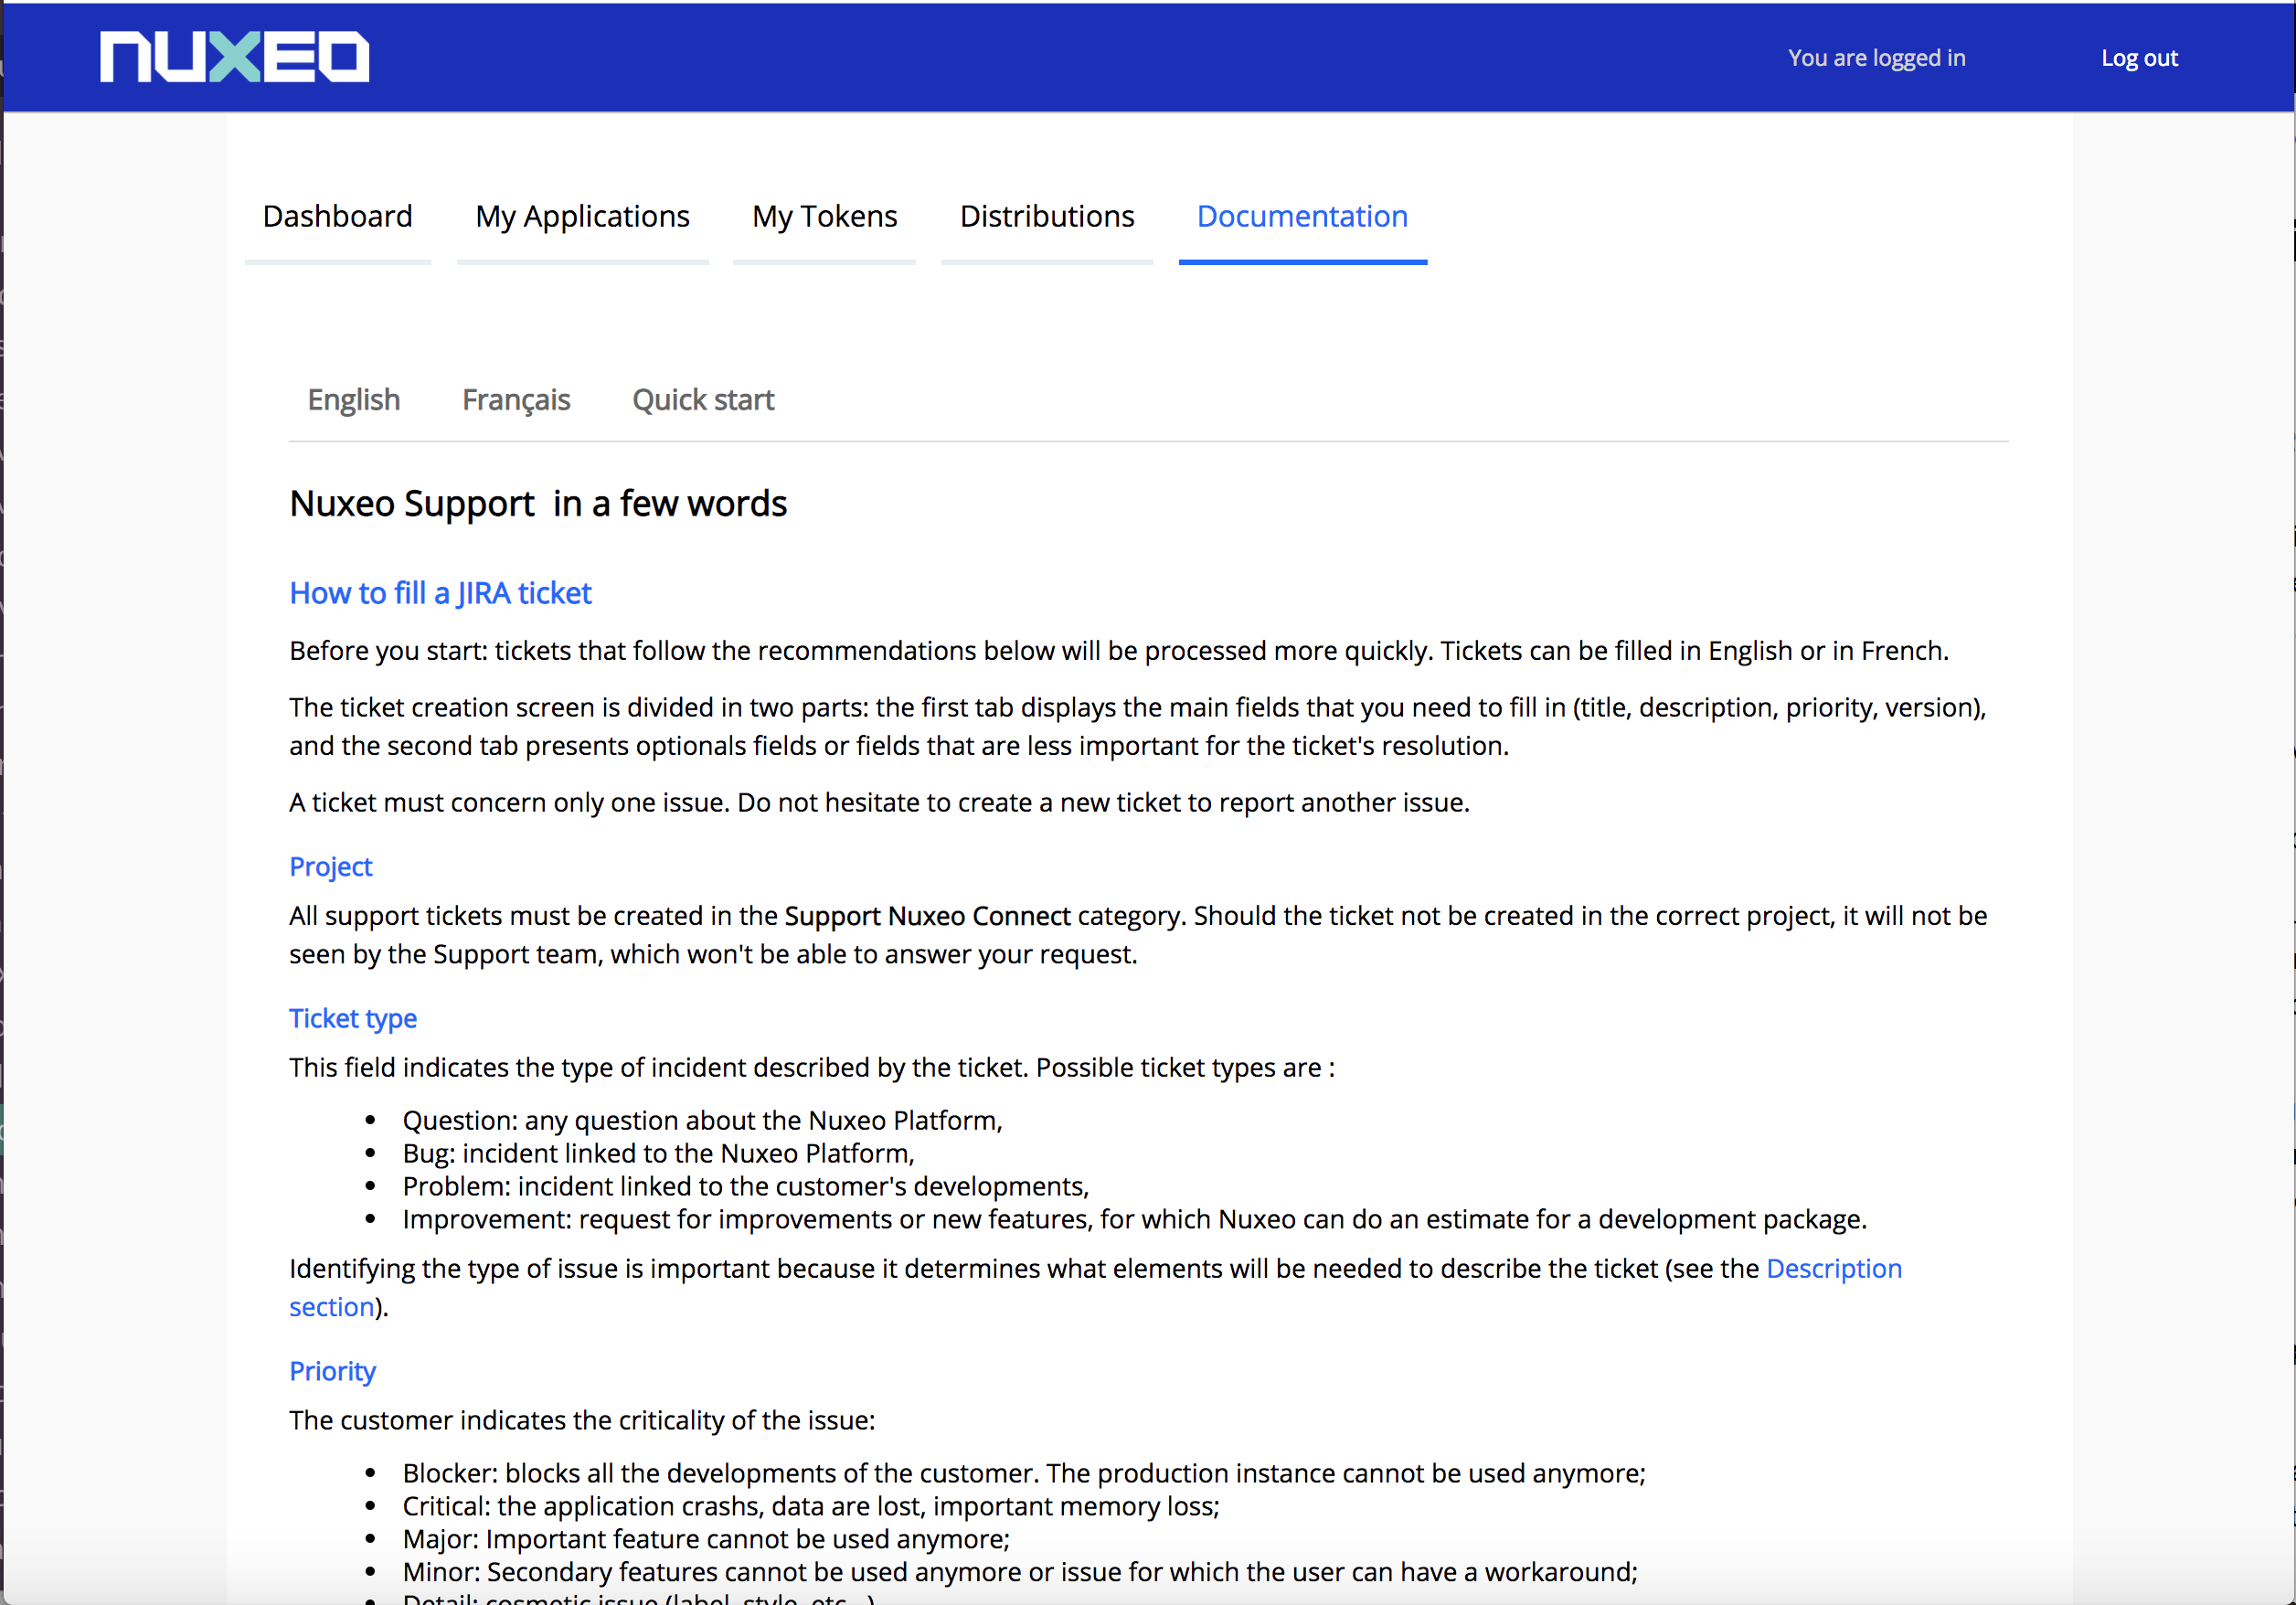Click the Nuxeo logo in the header
Image resolution: width=2296 pixels, height=1605 pixels.
click(x=234, y=57)
